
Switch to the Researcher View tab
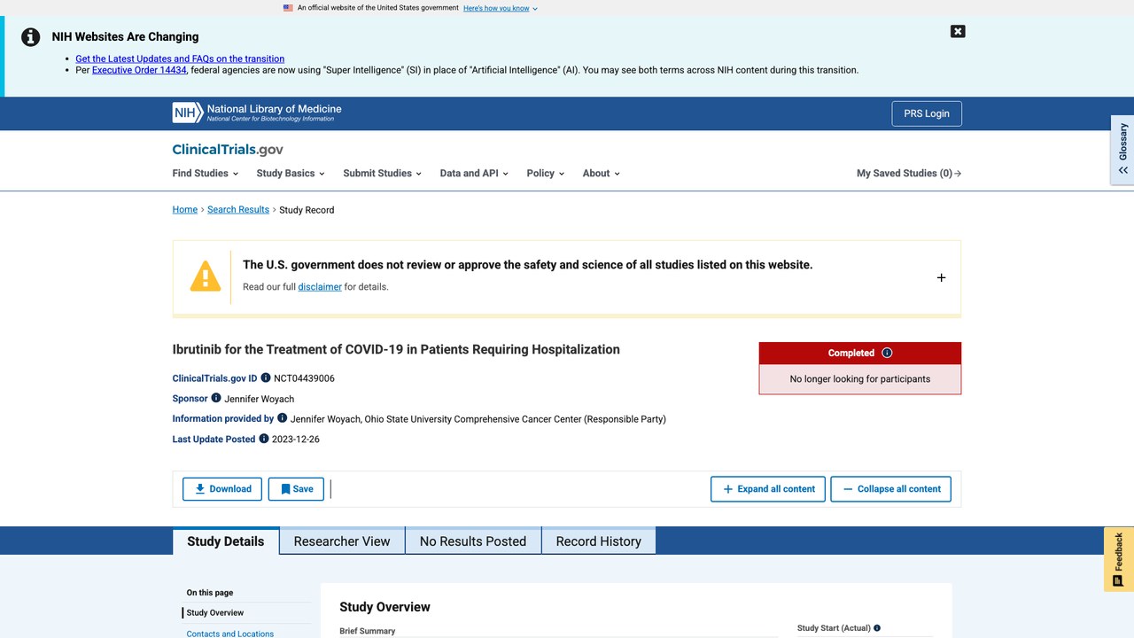(342, 541)
